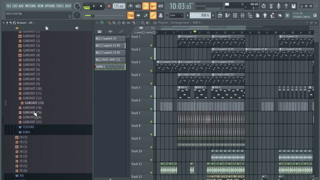Click the Track 10 header label

[136, 151]
